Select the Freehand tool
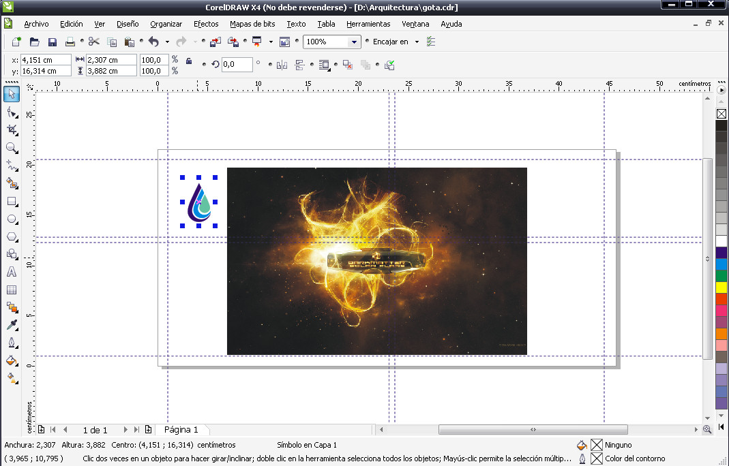The image size is (729, 466). 12,166
